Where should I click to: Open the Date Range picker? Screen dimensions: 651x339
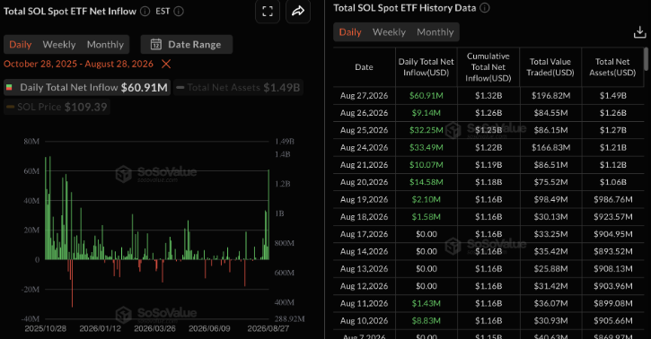187,44
